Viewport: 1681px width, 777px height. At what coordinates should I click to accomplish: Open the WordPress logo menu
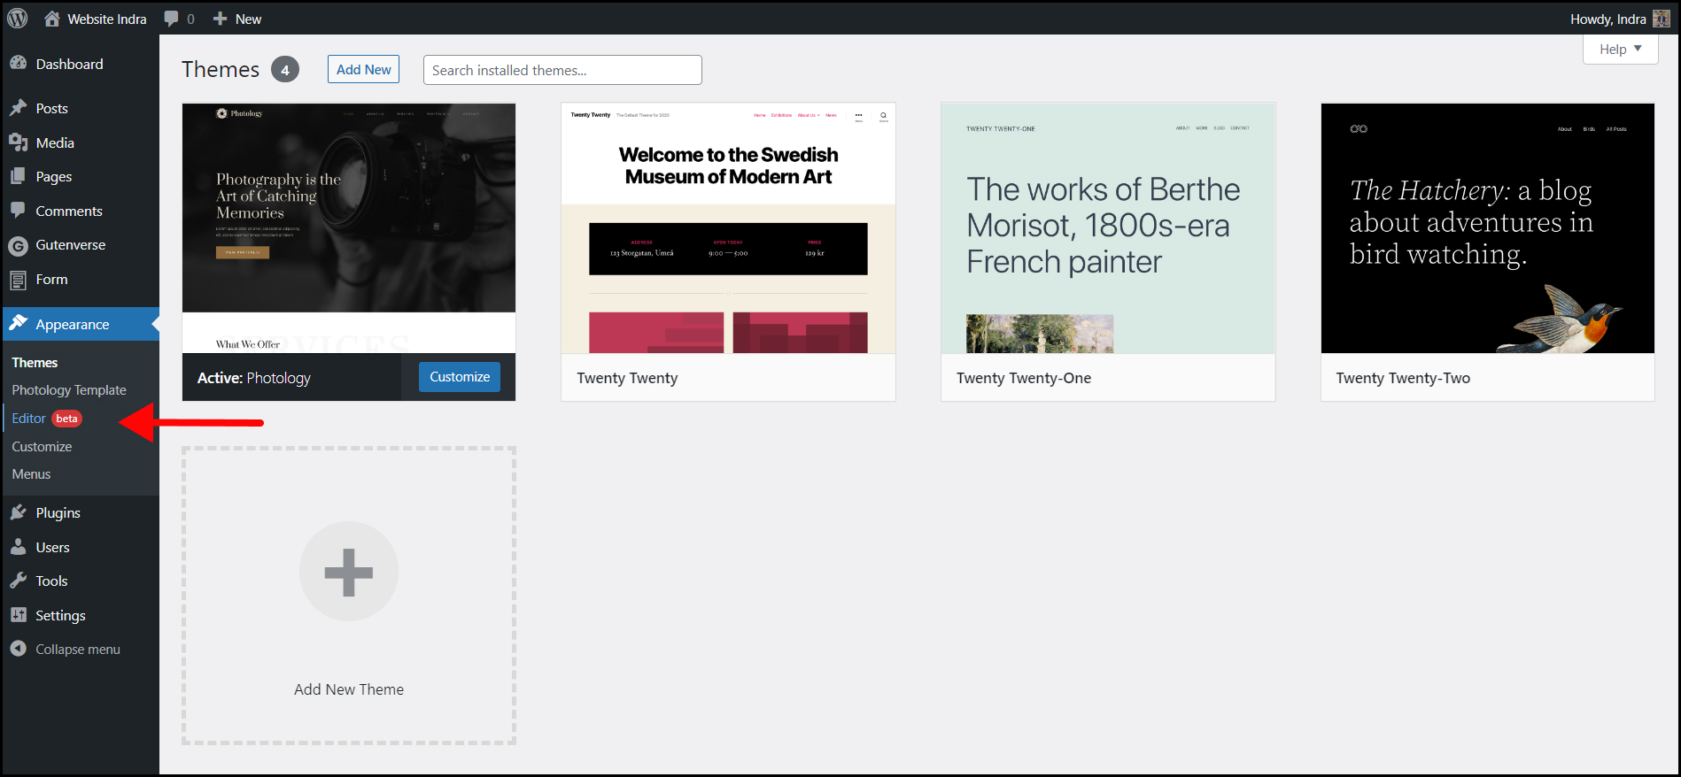(x=18, y=19)
